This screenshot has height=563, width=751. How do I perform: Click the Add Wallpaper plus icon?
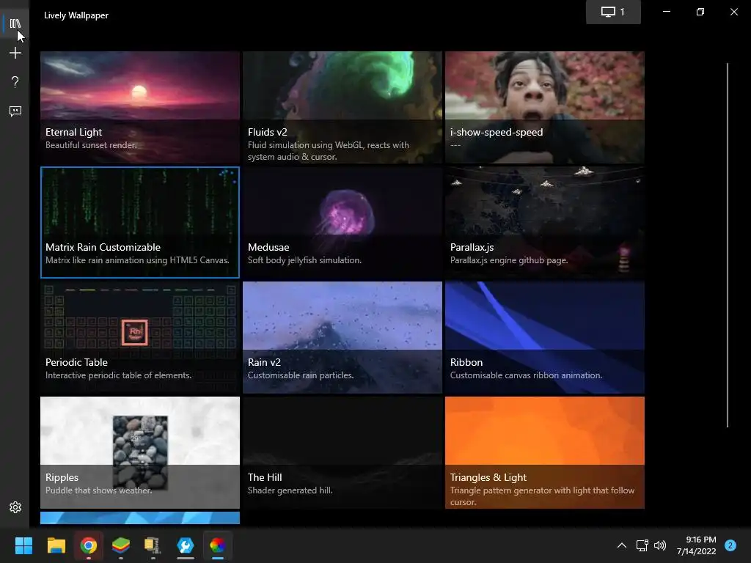pos(15,53)
